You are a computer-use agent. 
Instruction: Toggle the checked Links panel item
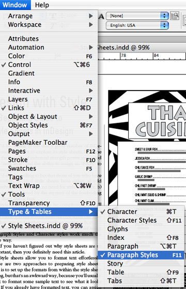tap(49, 108)
